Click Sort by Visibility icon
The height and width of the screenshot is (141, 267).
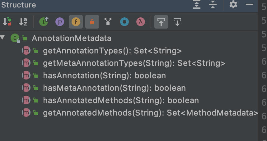(x=7, y=22)
